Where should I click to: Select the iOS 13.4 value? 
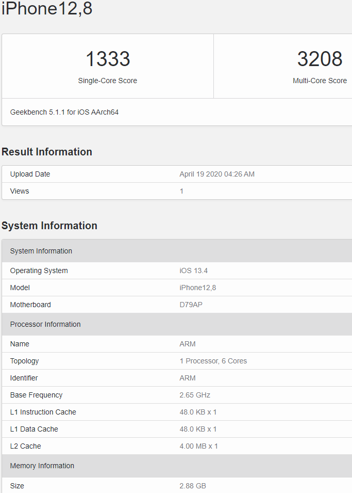coord(193,271)
